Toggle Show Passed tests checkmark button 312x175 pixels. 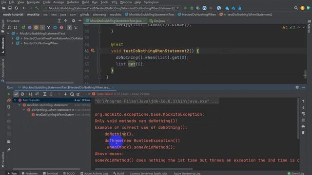(x=16, y=94)
